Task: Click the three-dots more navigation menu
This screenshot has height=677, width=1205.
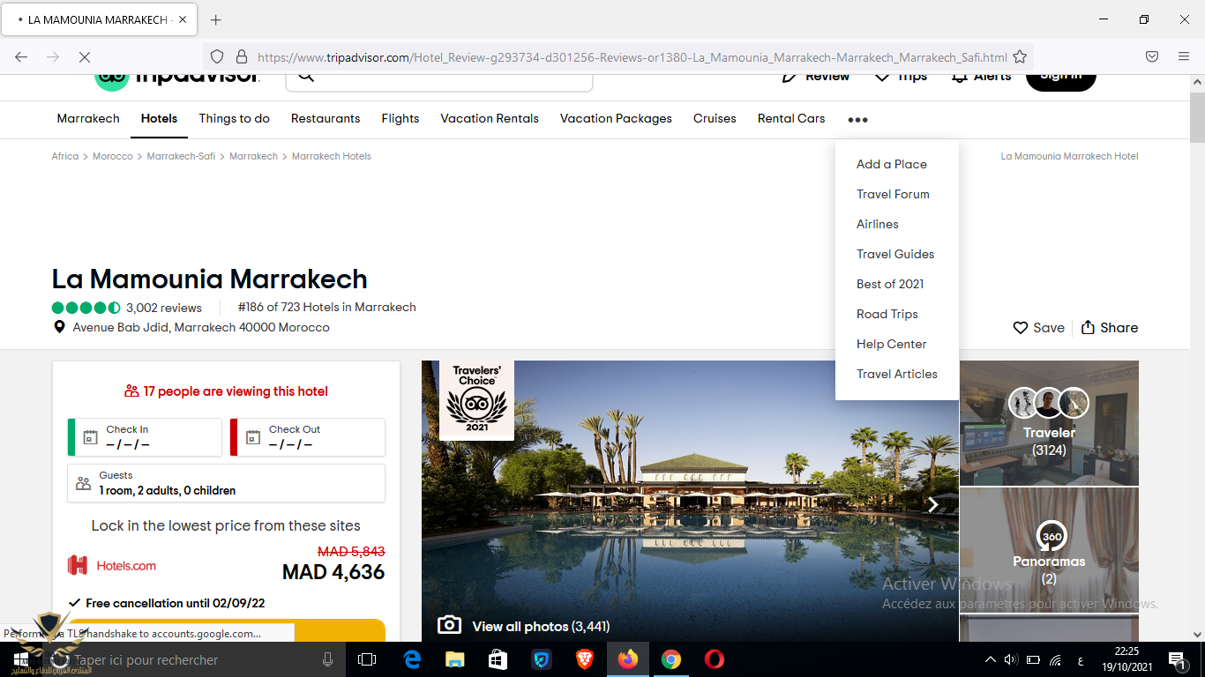Action: coord(857,120)
